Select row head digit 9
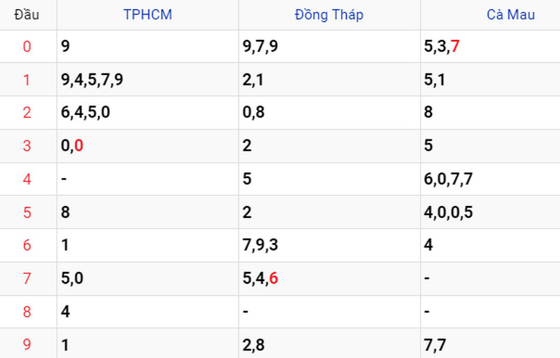 click(x=27, y=345)
